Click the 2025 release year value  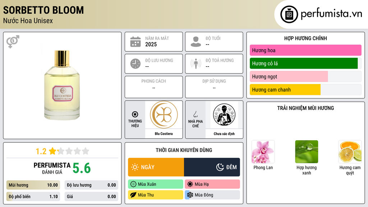pyautogui.click(x=151, y=44)
